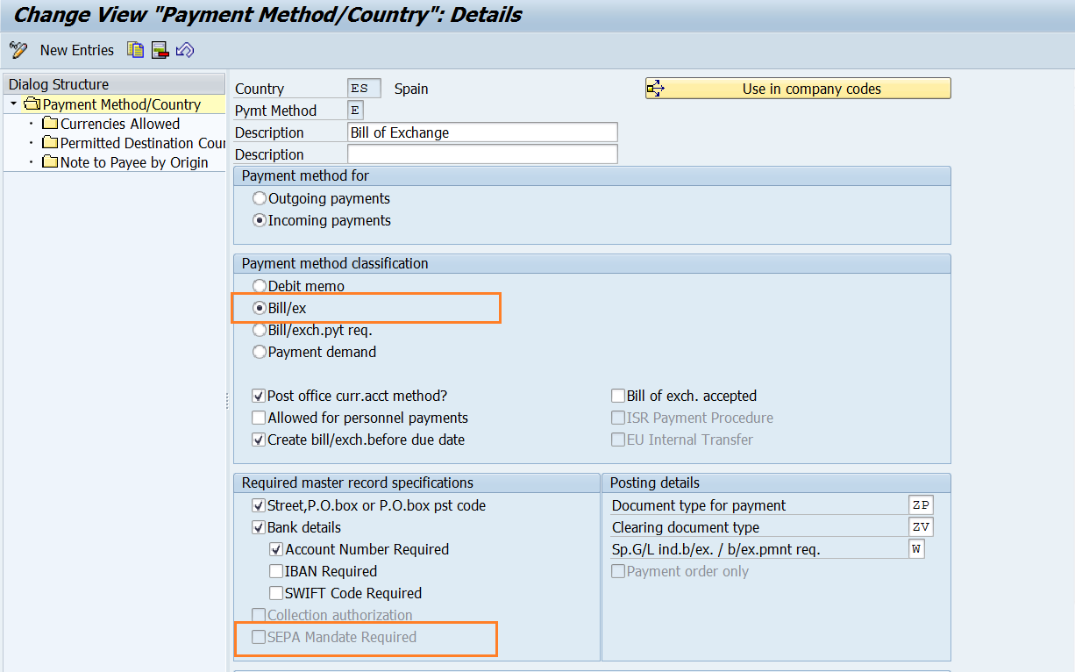Screen dimensions: 1075x672
Task: Enable Allowed for personnel payments checkbox
Action: 259,418
